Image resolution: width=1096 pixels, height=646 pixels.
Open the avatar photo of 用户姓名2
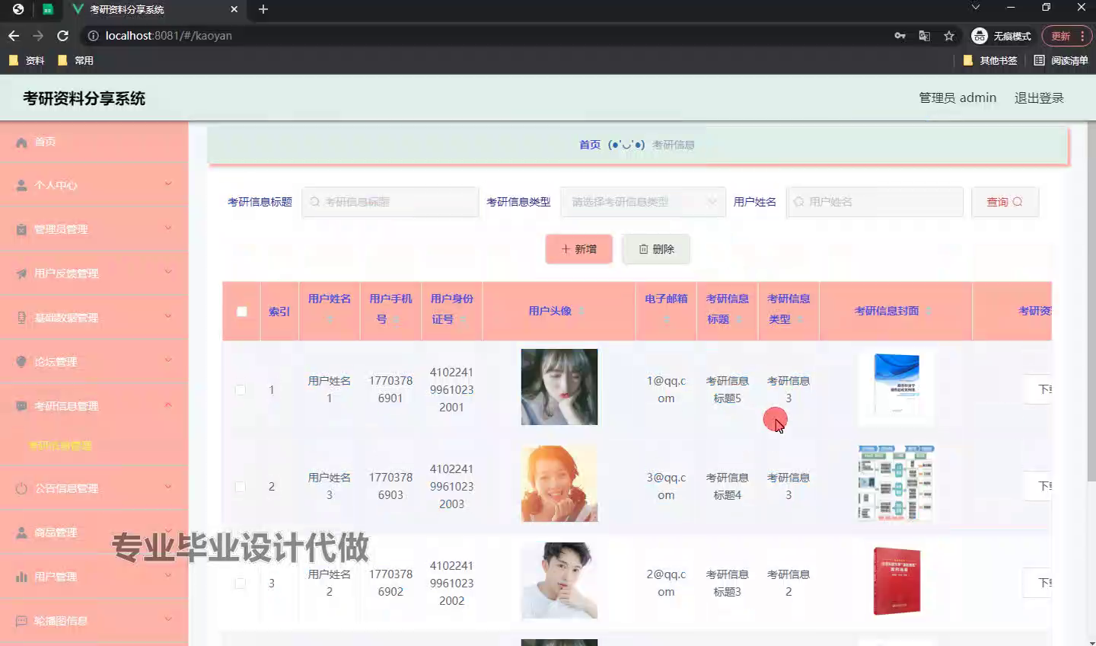(559, 580)
